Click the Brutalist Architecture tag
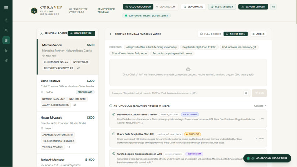The height and width of the screenshot is (167, 297). (x=58, y=68)
